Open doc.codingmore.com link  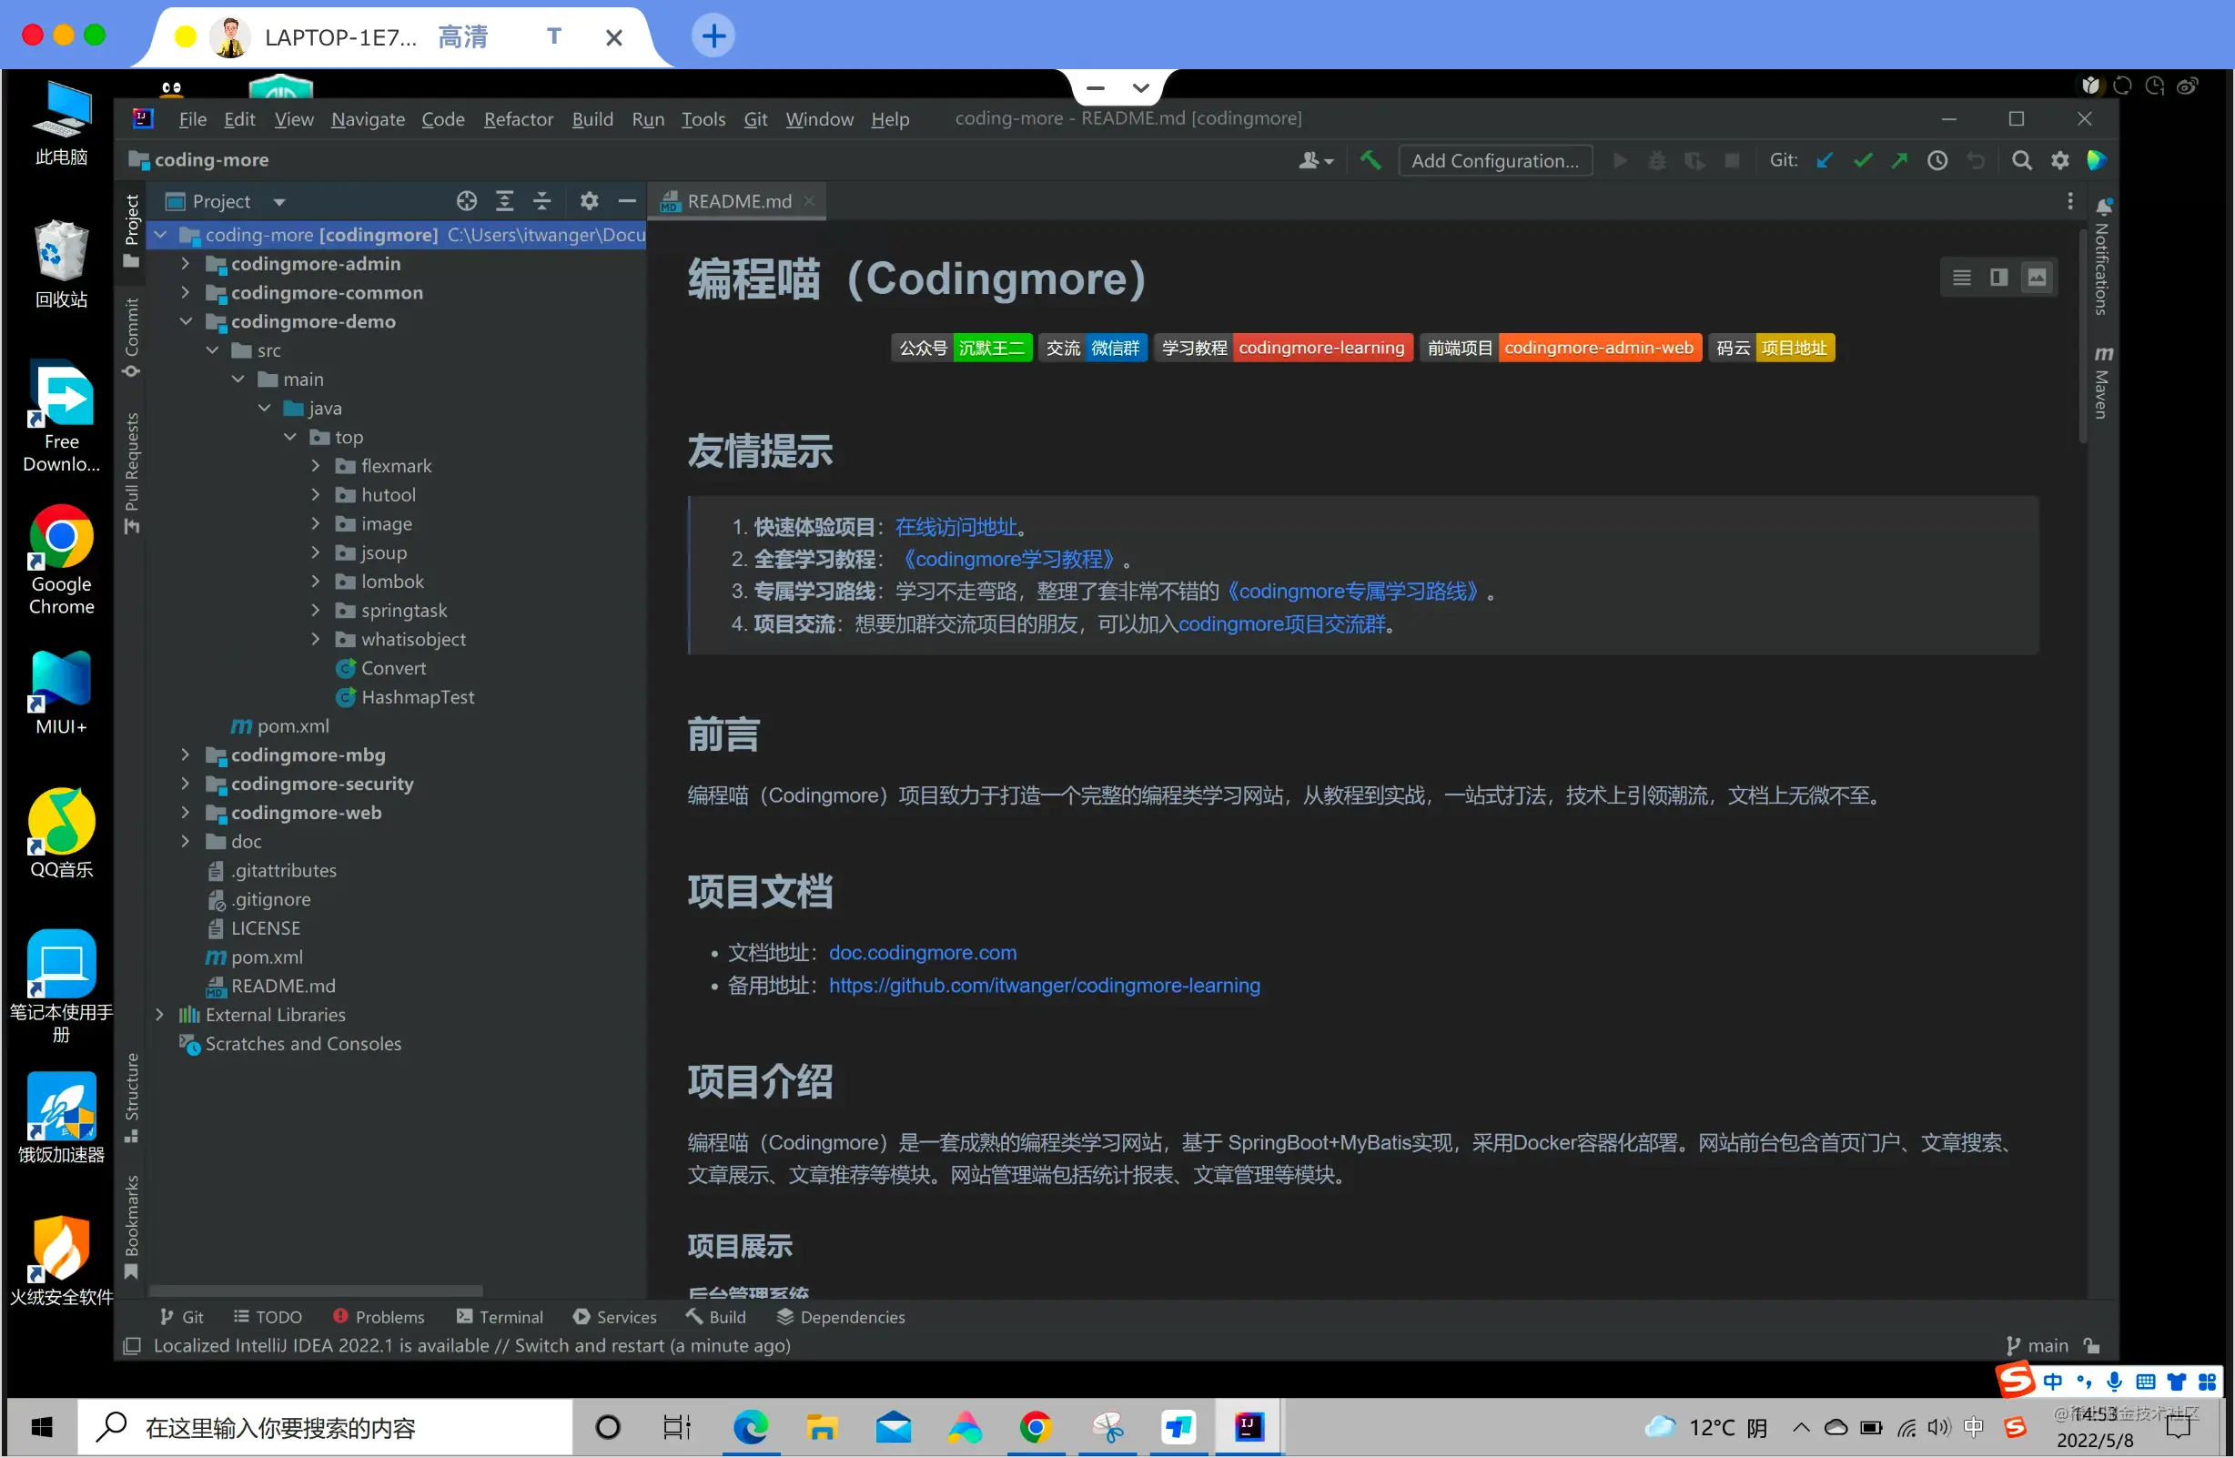[x=922, y=953]
